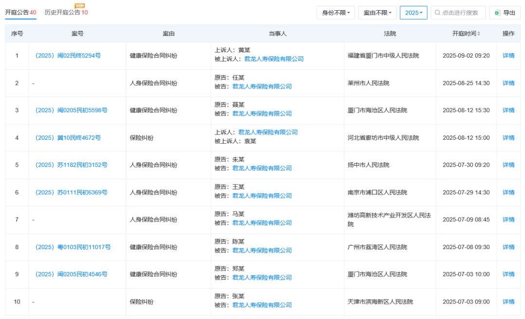Sort by 开庭时间 column arrows

click(x=479, y=34)
